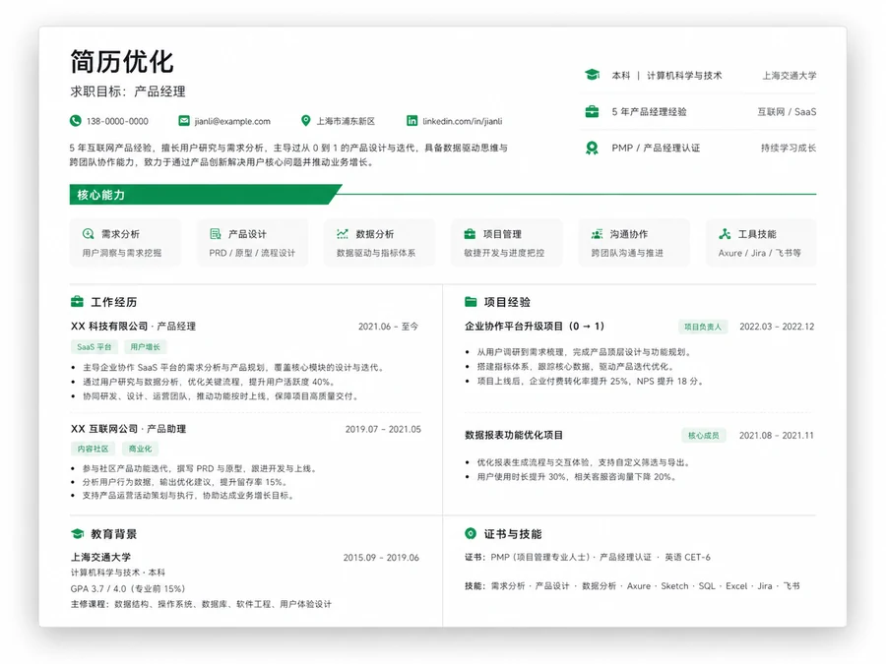Click the location pin icon
Image resolution: width=886 pixels, height=664 pixels.
coord(306,121)
